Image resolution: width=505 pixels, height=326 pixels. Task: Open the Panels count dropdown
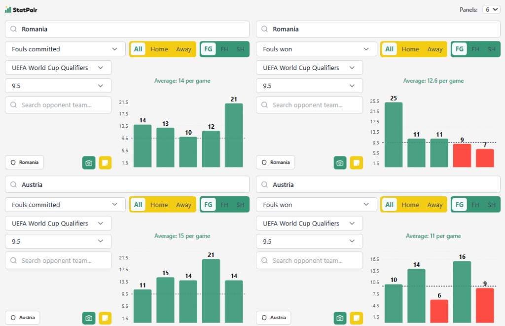[x=492, y=9]
